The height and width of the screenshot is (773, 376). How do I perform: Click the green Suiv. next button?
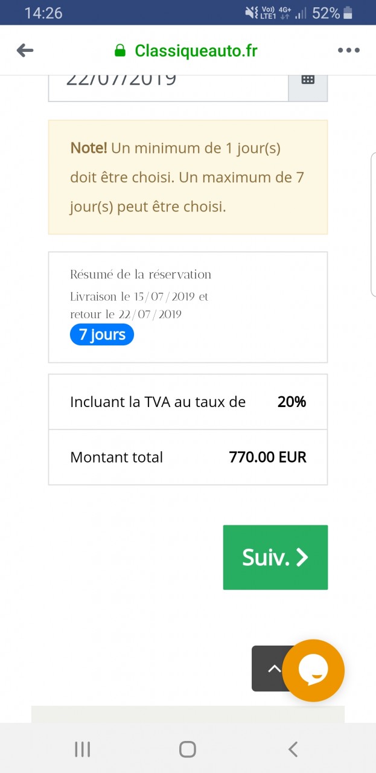[x=275, y=557]
